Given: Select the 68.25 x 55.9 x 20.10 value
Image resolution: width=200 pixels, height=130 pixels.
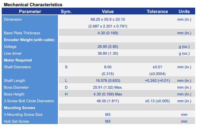Looking at the screenshot, I should (108, 20).
